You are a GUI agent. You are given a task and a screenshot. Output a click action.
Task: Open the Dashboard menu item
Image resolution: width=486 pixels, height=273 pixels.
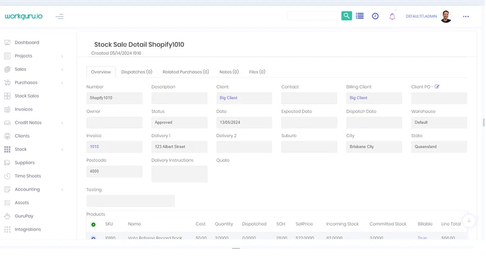point(27,42)
